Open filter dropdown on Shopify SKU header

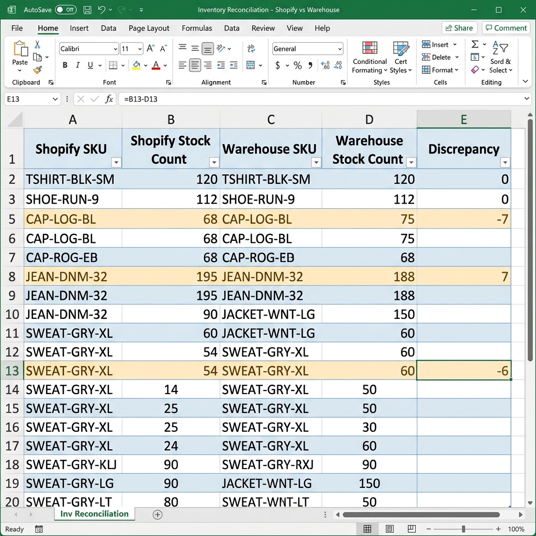[116, 162]
